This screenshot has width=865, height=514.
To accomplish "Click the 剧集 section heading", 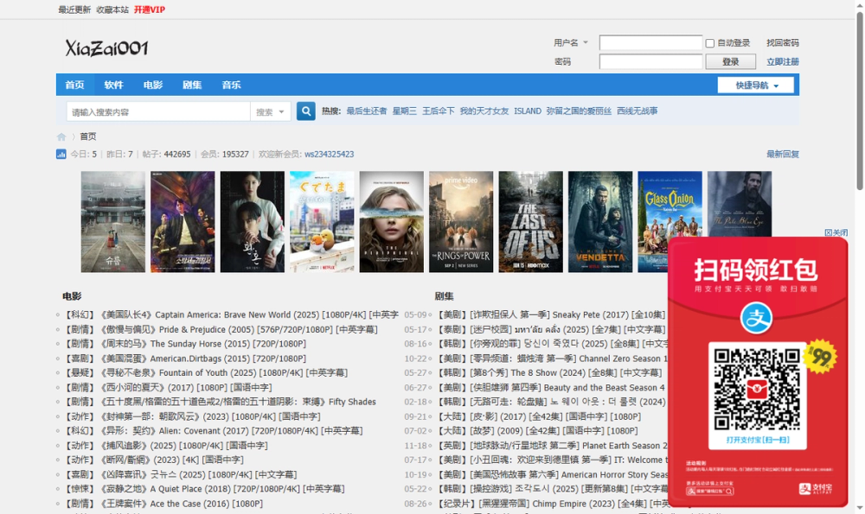I will (x=444, y=296).
